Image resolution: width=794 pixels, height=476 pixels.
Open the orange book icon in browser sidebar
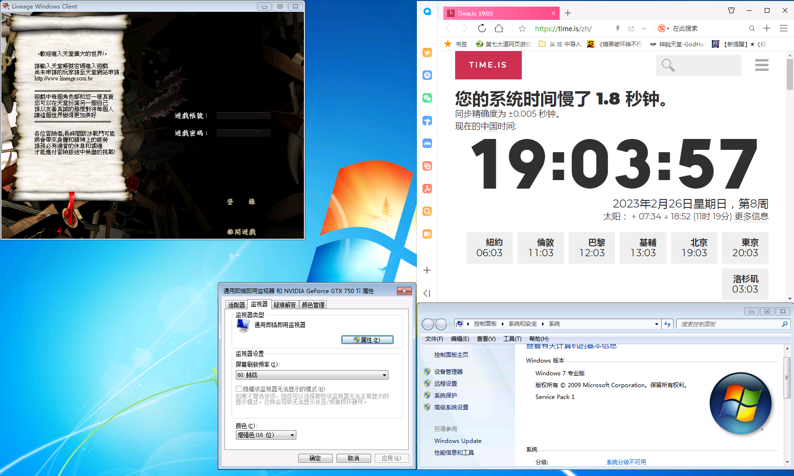click(x=427, y=234)
